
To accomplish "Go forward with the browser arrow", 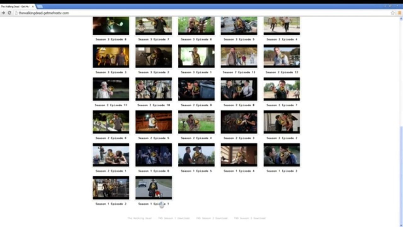I will tap(3, 13).
